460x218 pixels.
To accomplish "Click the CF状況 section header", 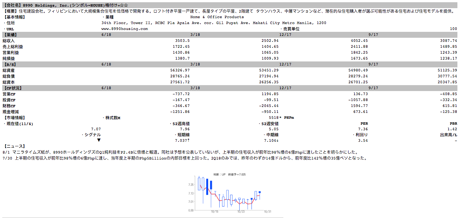I will 12,88.
